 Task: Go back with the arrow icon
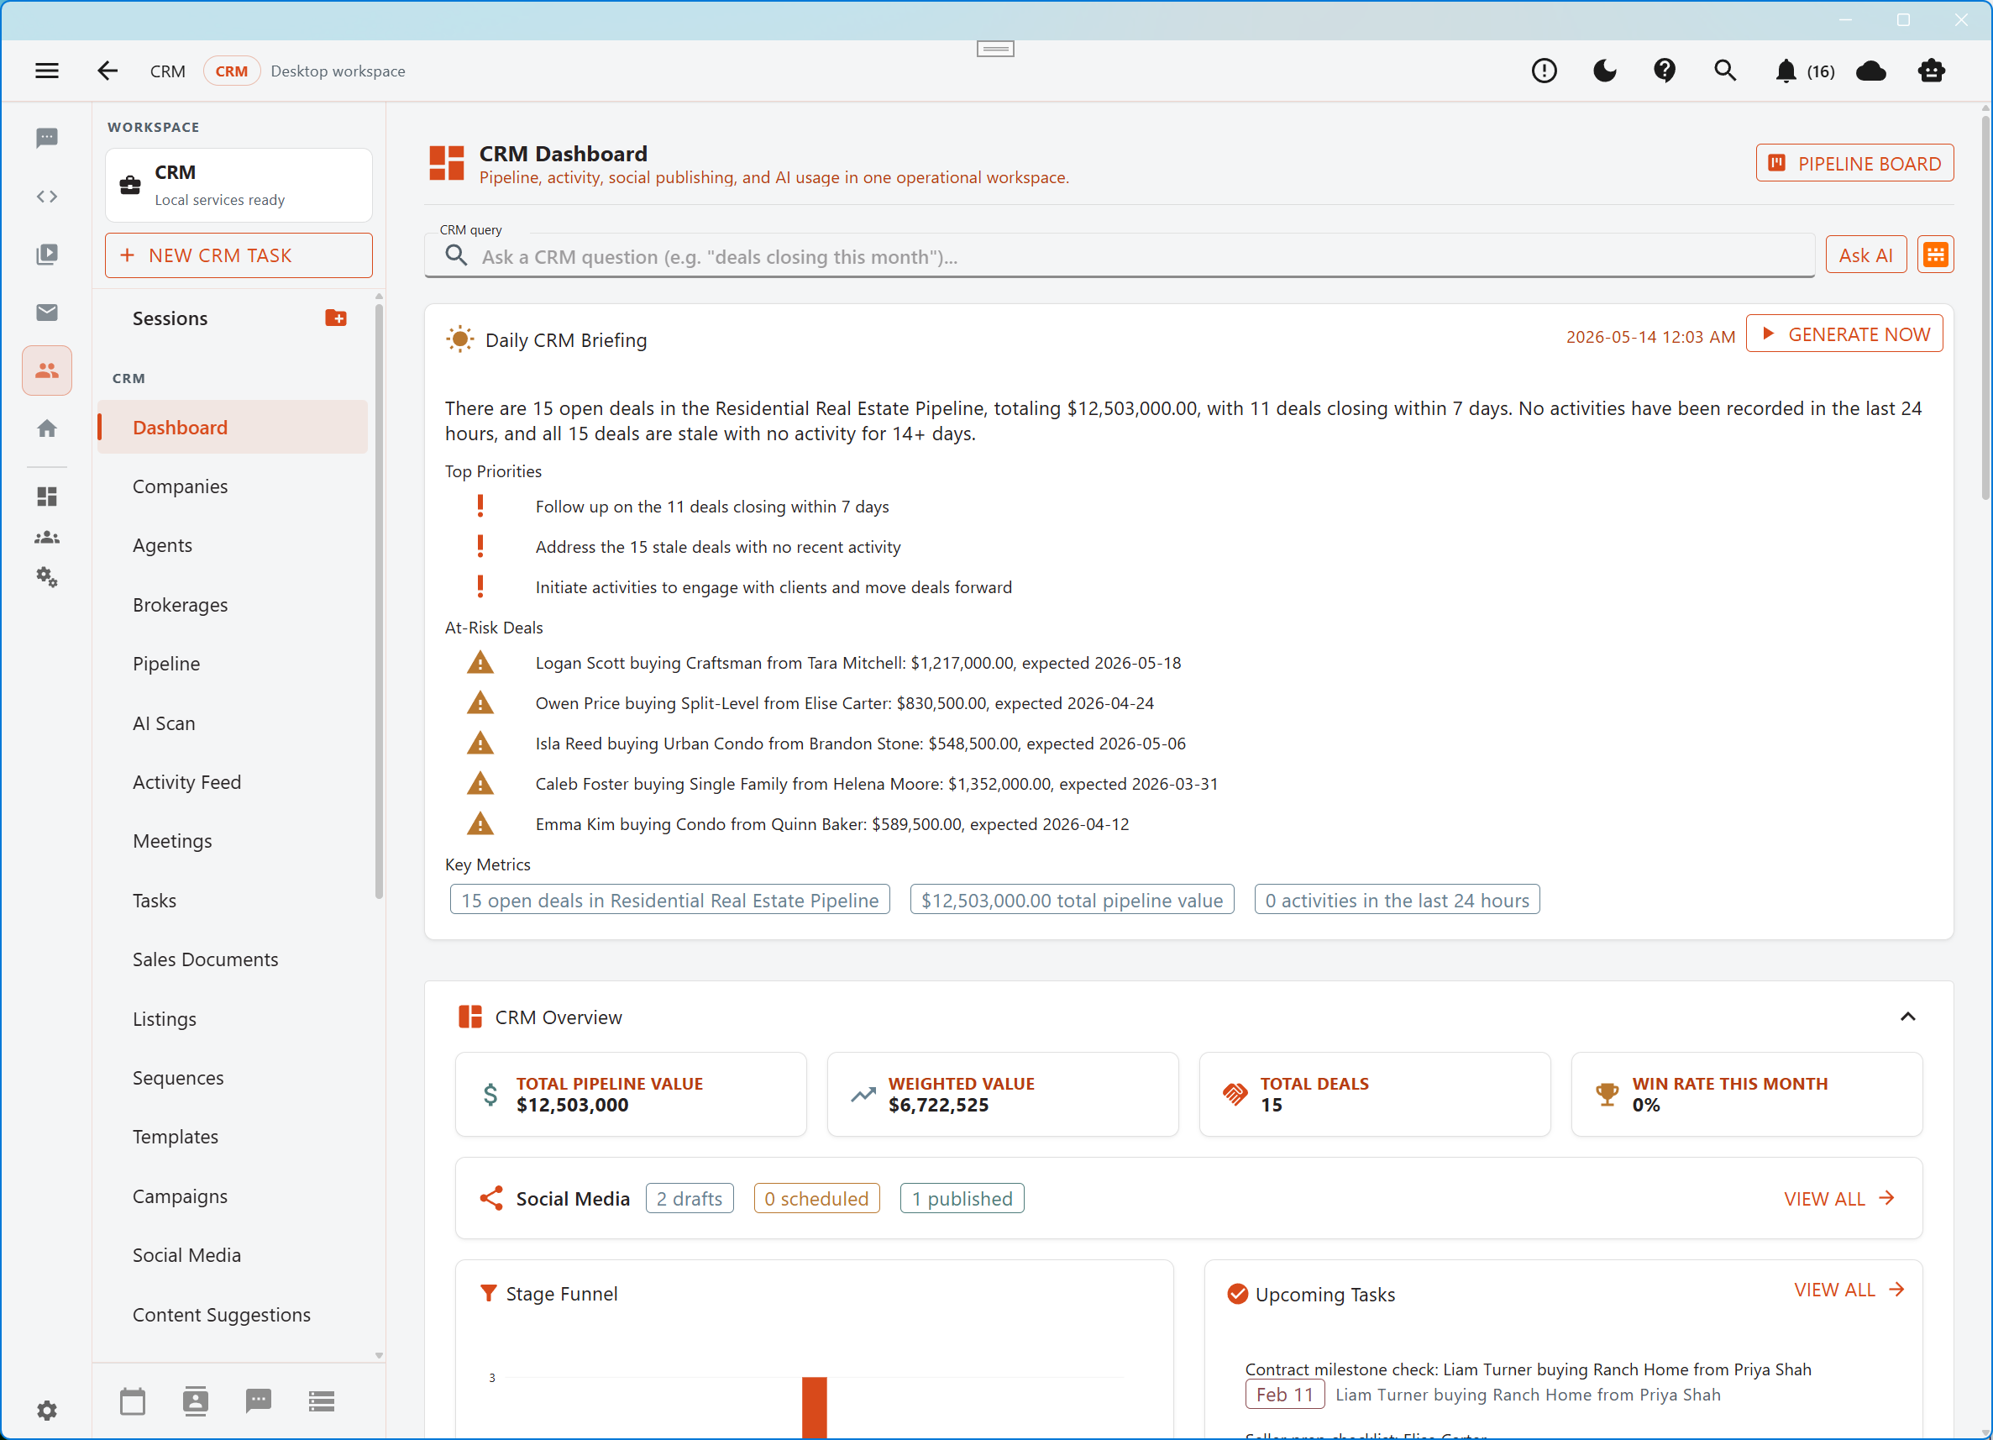[x=108, y=71]
